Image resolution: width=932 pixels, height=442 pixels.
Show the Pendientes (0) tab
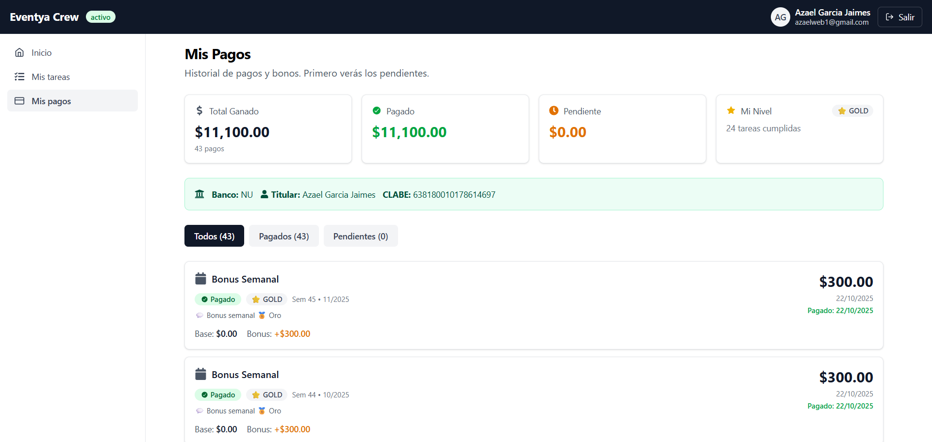361,236
